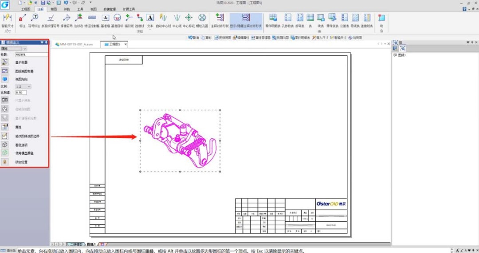Click the 比例值 scale value field
Screen dimensions: 479x253
click(21, 93)
